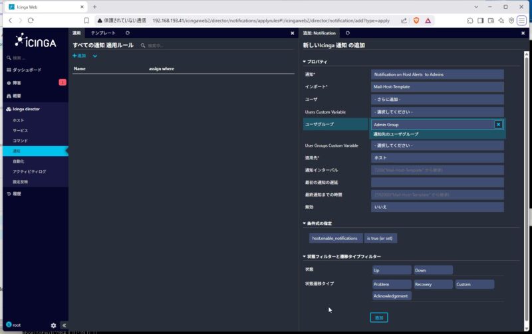Click the Icinga logo
Viewport: 532px width, 334px height.
coord(36,41)
